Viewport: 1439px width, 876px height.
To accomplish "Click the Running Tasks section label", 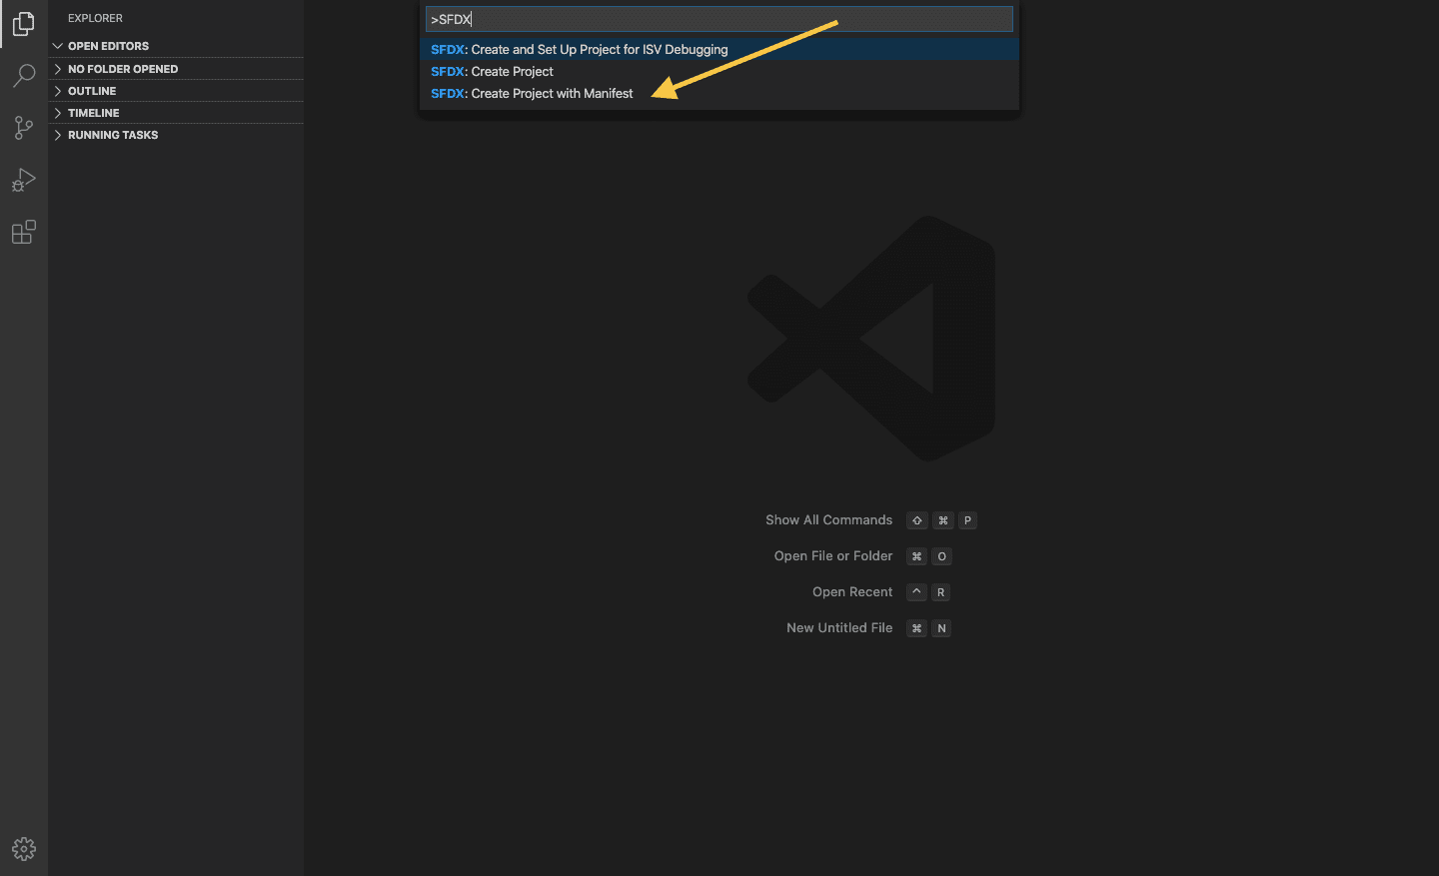I will 113,135.
